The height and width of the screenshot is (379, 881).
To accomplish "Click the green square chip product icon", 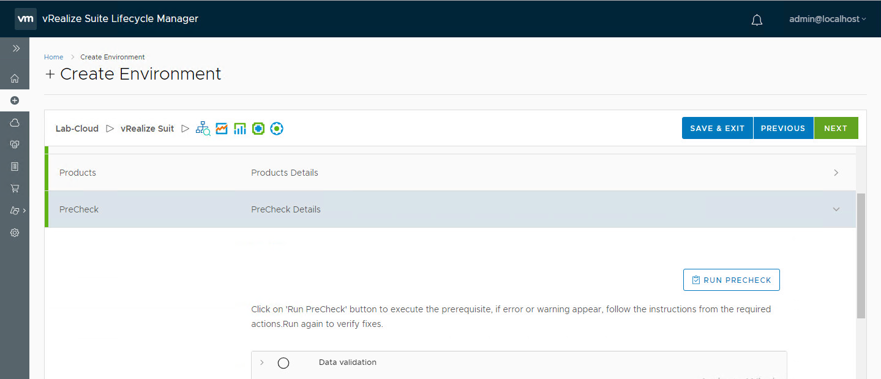I will click(258, 129).
